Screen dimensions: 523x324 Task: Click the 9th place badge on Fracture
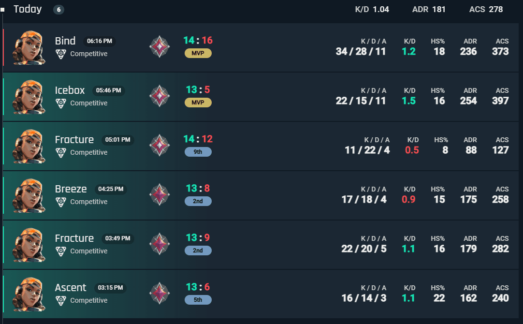pos(198,152)
